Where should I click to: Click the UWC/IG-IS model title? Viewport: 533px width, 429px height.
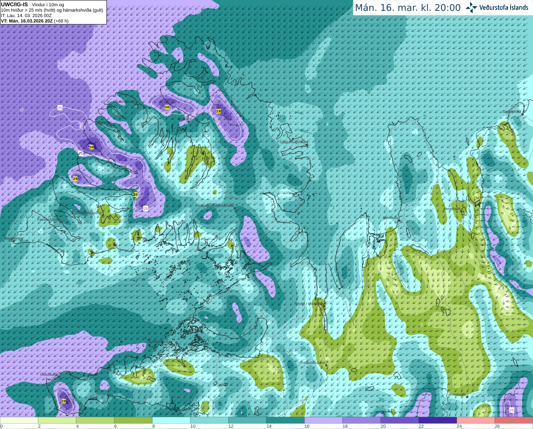[x=14, y=4]
